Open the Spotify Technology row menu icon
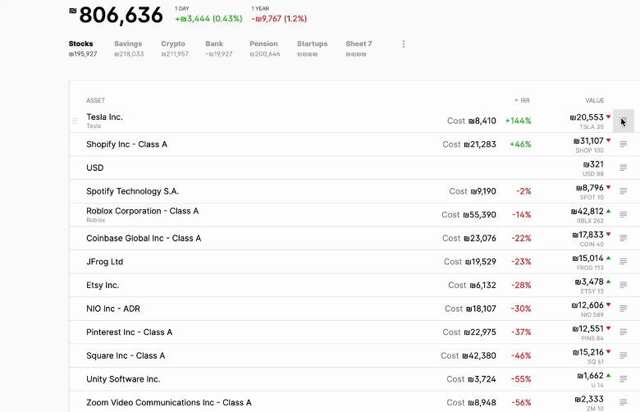The height and width of the screenshot is (412, 640). pyautogui.click(x=624, y=191)
